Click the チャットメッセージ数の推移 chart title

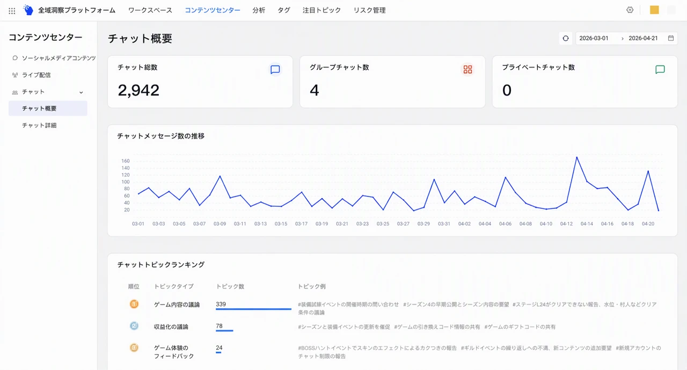pos(160,136)
